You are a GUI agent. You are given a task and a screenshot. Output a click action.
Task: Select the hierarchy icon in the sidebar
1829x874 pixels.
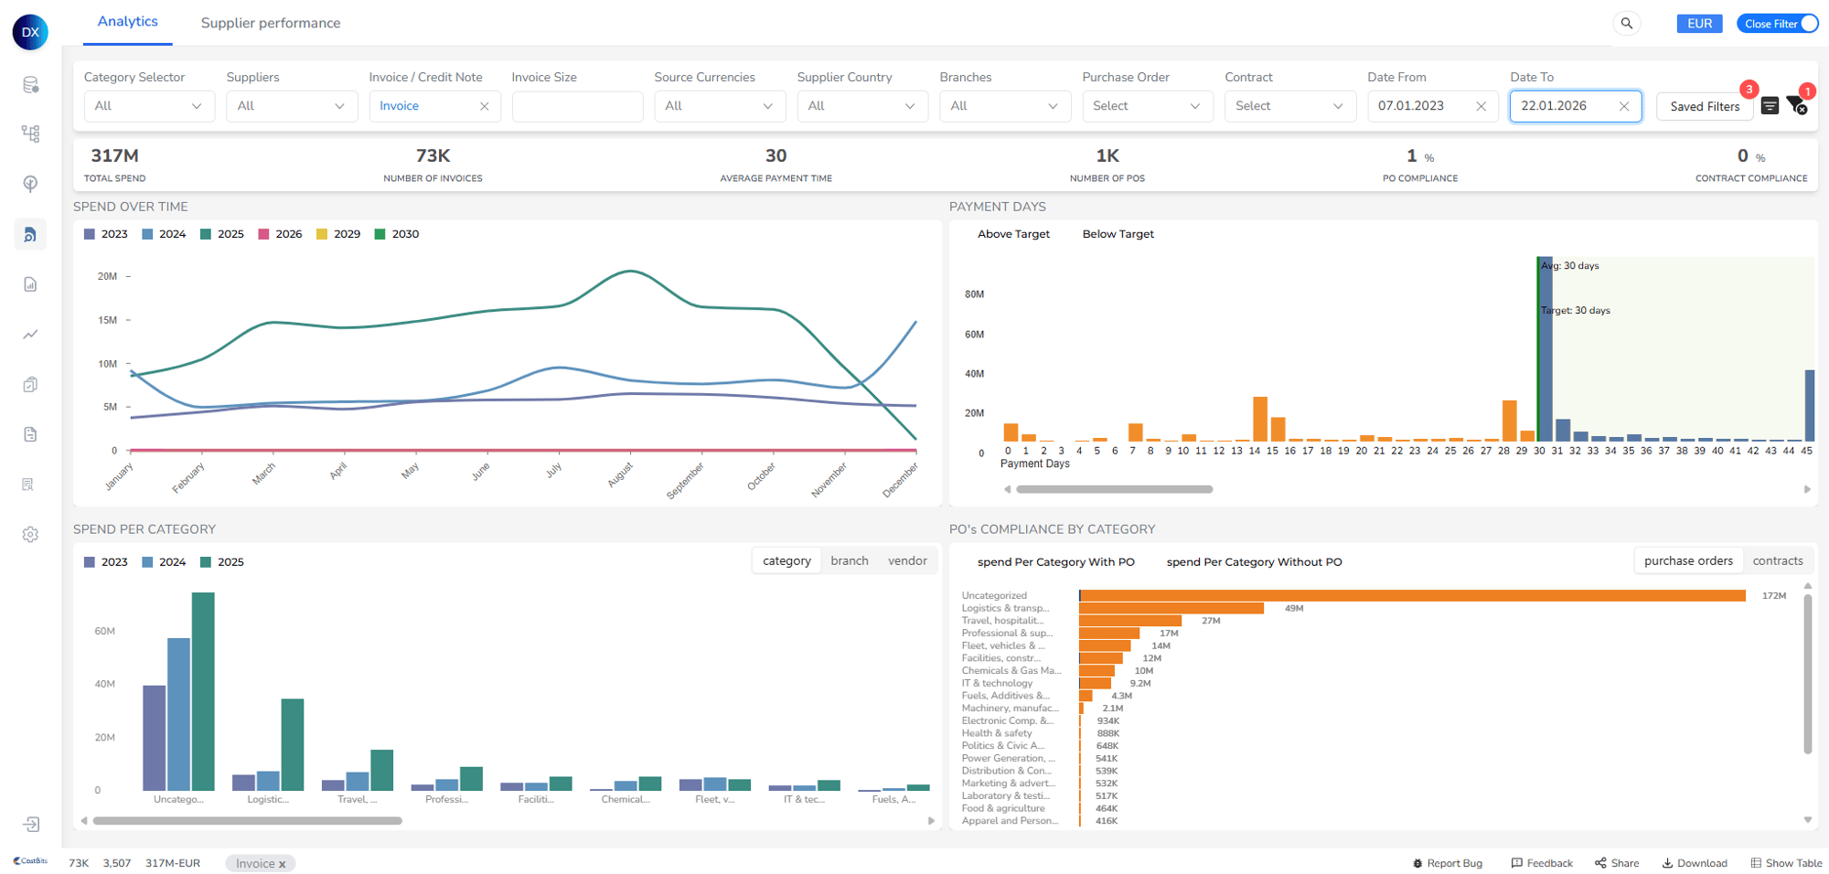pos(30,133)
